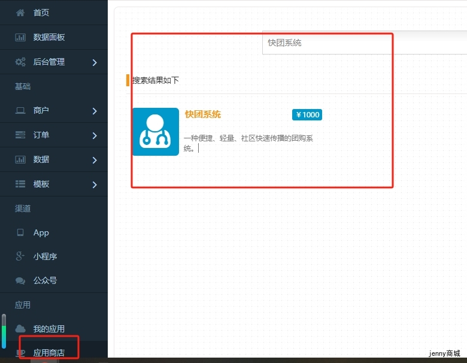Open the 公众号 channel entry
The height and width of the screenshot is (363, 467).
tap(45, 280)
